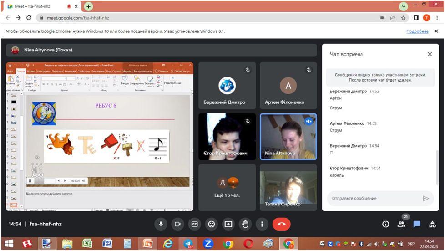This screenshot has height=251, width=445.
Task: Open ABBYY FineReader taskbar icon
Action: tap(27, 244)
